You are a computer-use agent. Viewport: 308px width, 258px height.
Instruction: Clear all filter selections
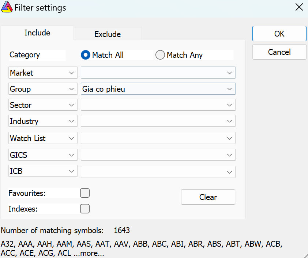pos(208,197)
